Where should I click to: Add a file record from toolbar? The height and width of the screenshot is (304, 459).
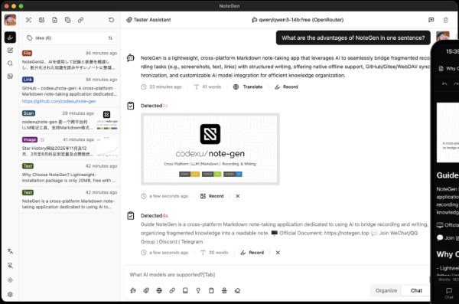[x=55, y=20]
